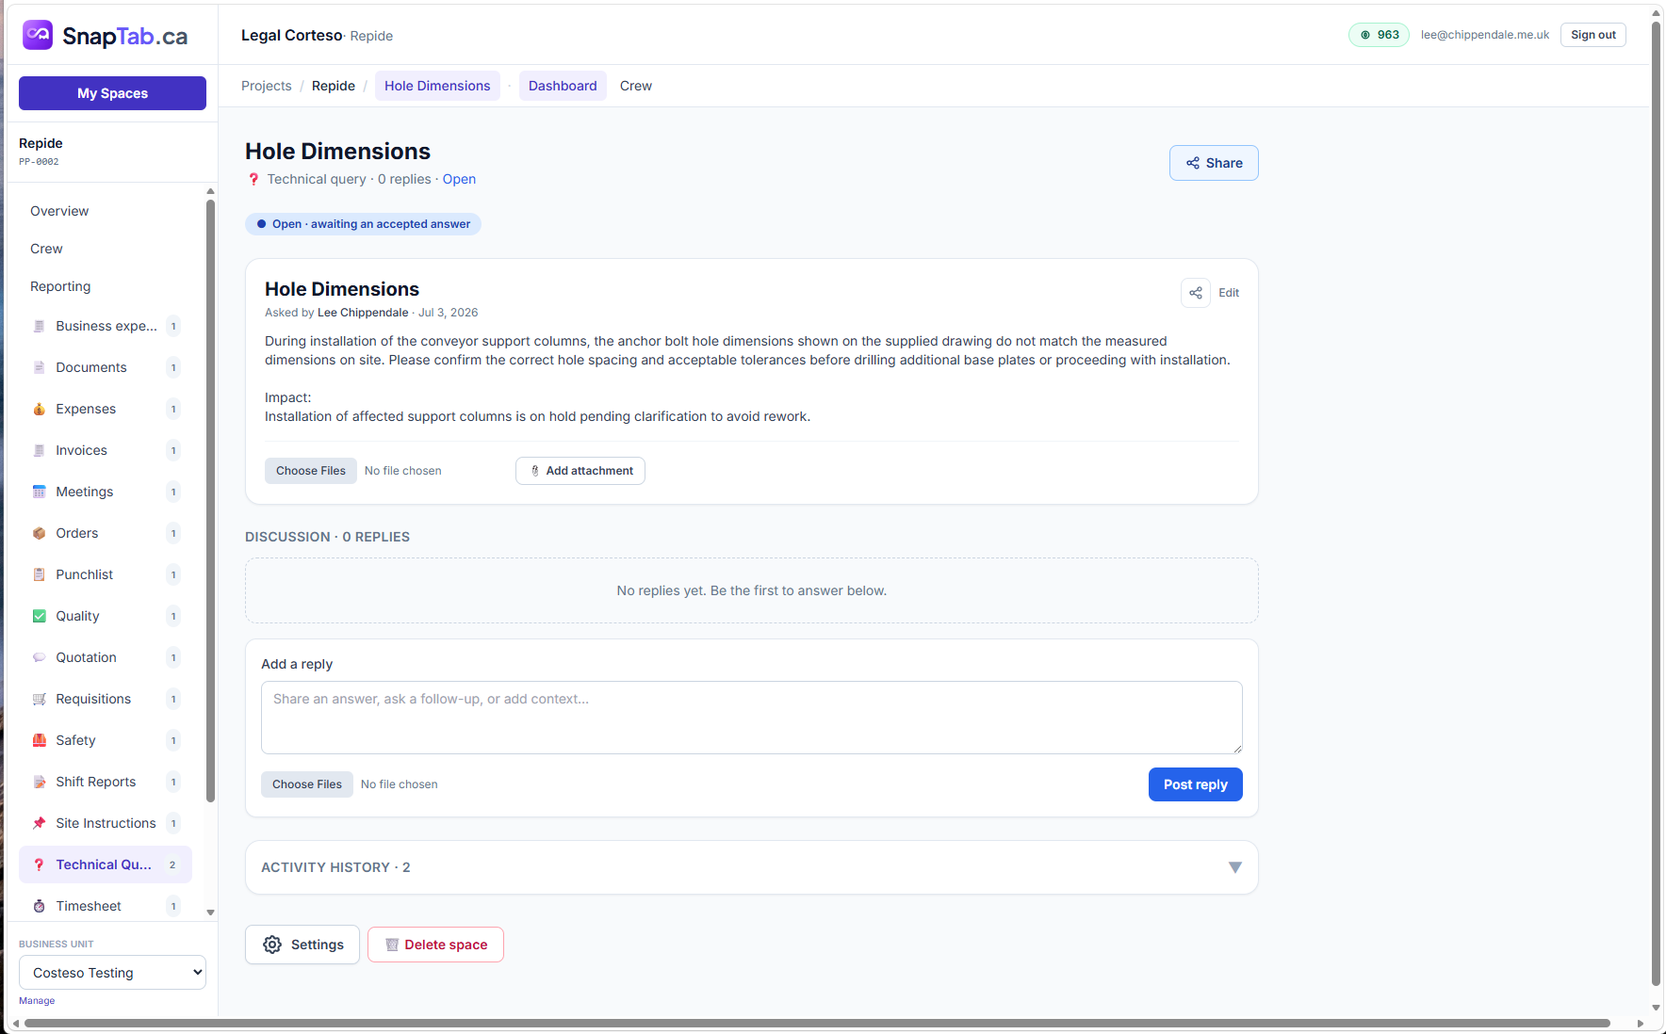This screenshot has height=1034, width=1666.
Task: Open the Business expenses sidebar icon
Action: pyautogui.click(x=39, y=326)
